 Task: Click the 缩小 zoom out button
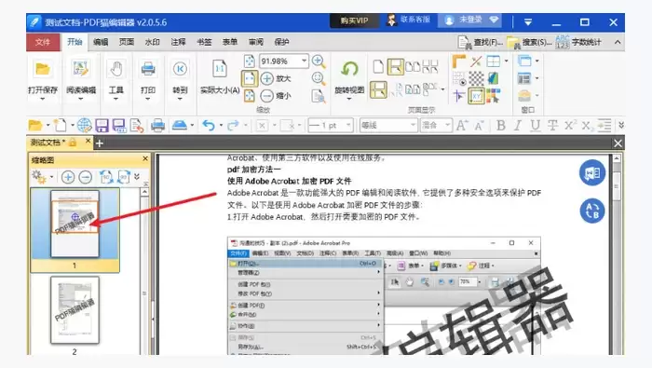(x=276, y=96)
